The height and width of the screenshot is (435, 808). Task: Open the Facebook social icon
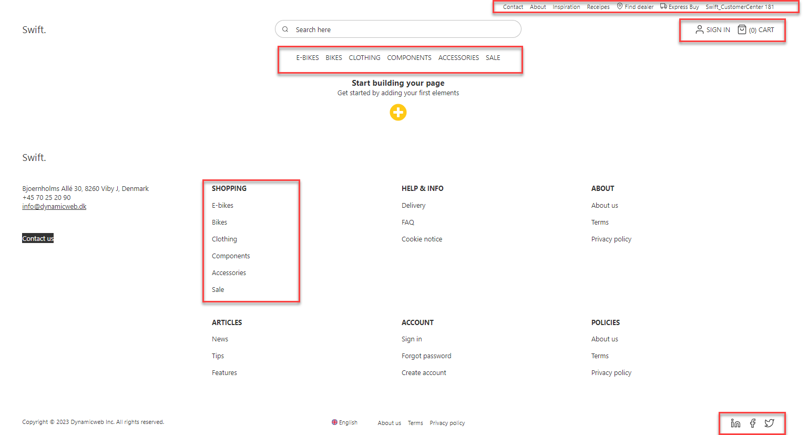752,423
